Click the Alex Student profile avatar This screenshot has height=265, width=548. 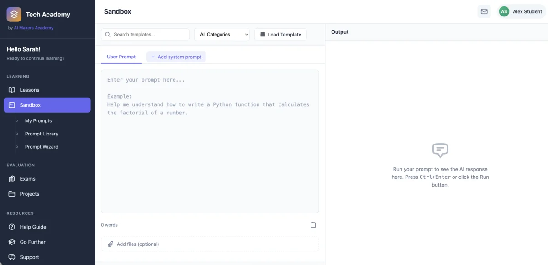(504, 11)
